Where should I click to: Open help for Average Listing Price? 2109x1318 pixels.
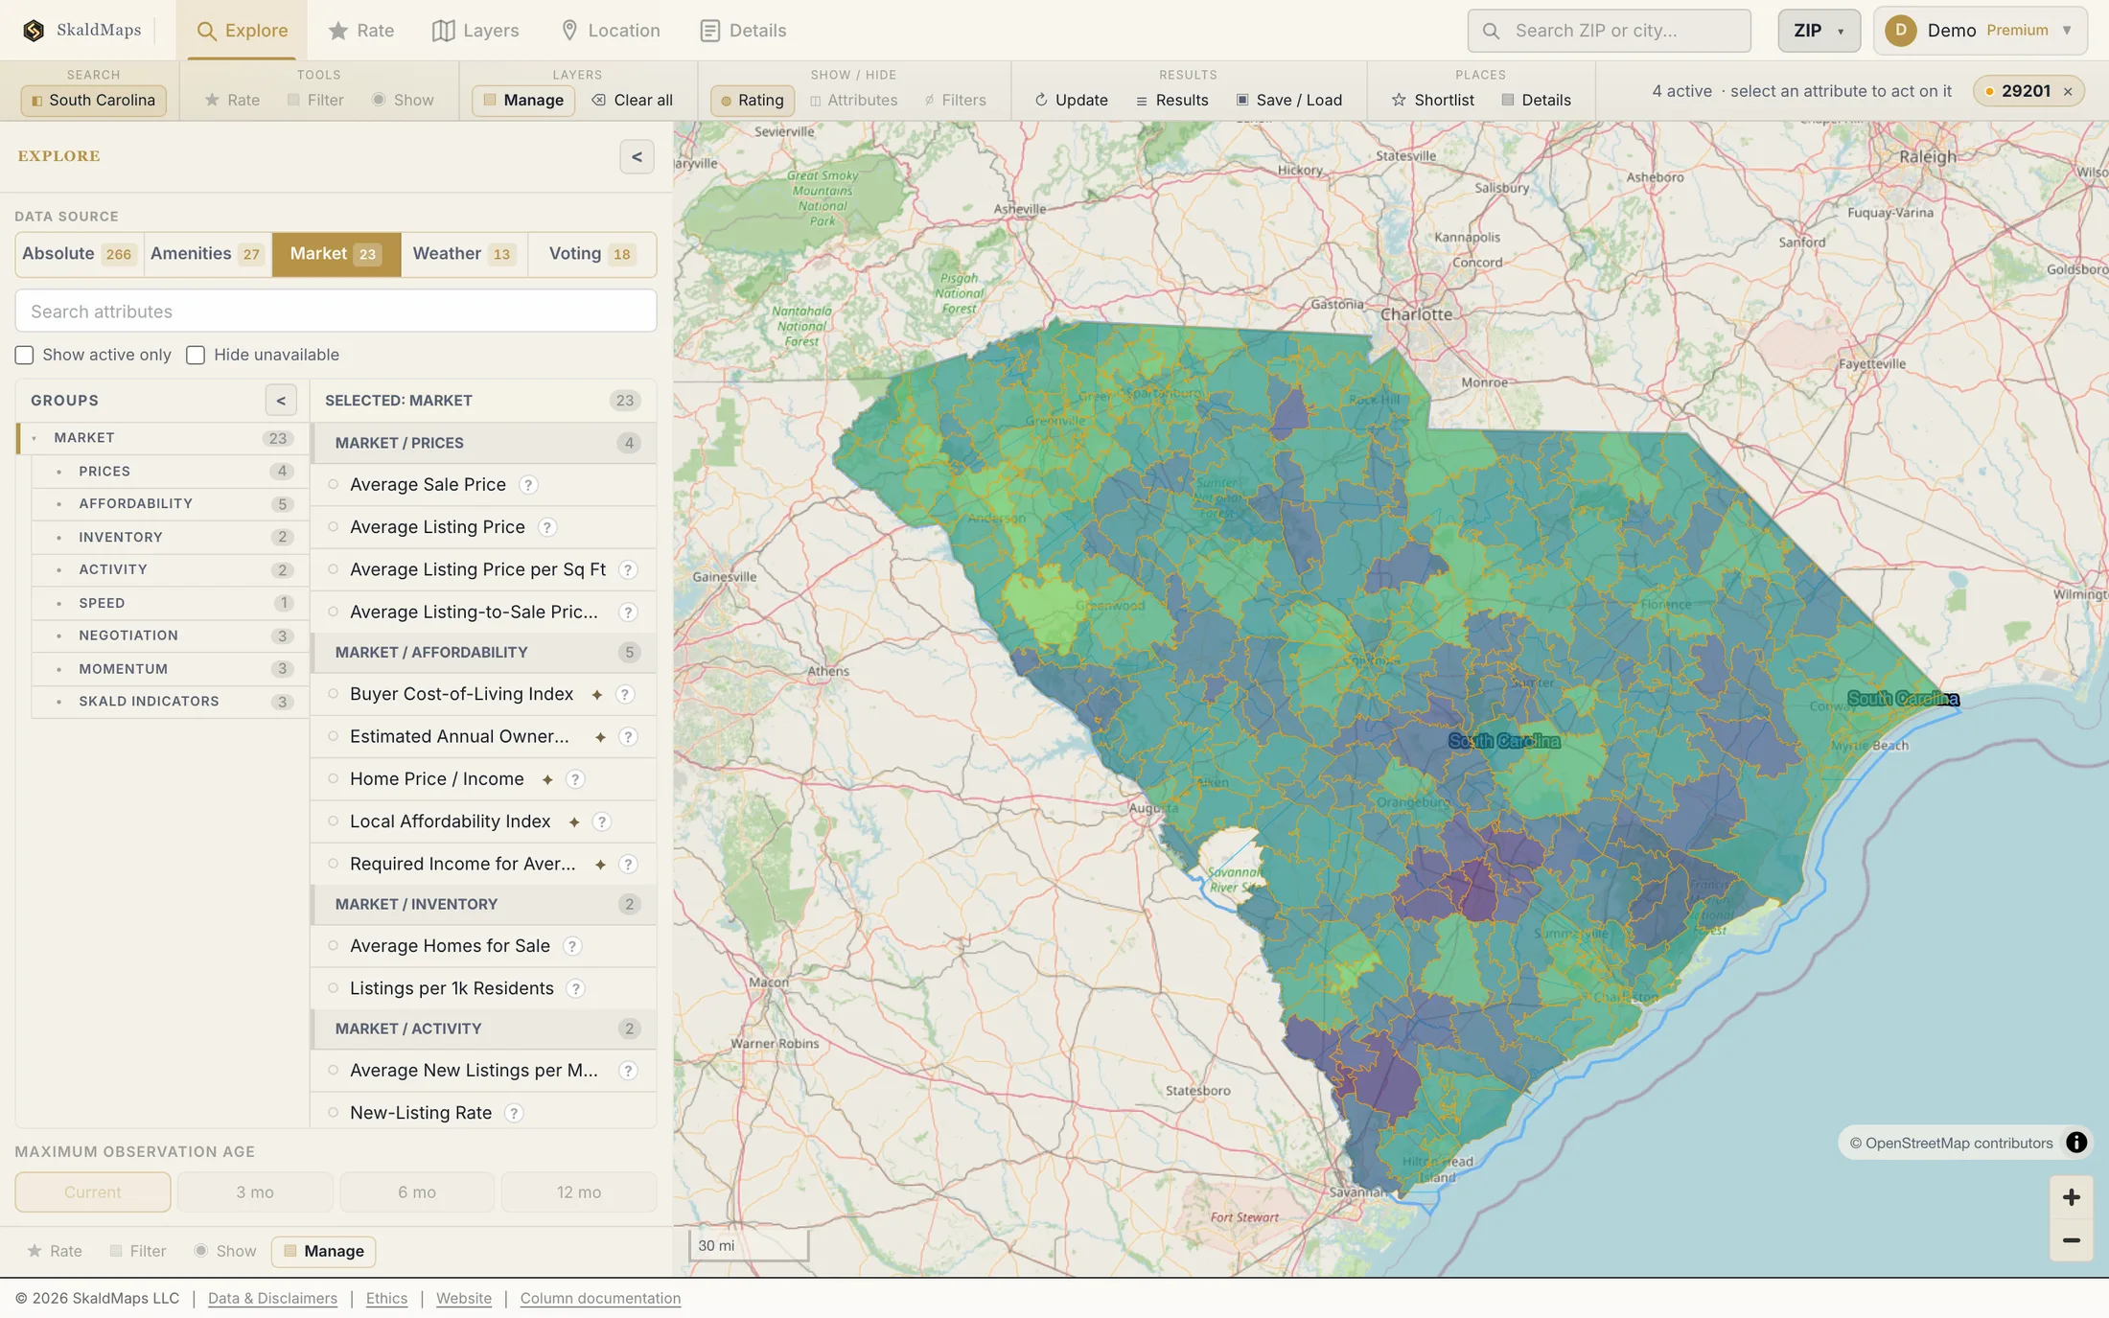547,527
